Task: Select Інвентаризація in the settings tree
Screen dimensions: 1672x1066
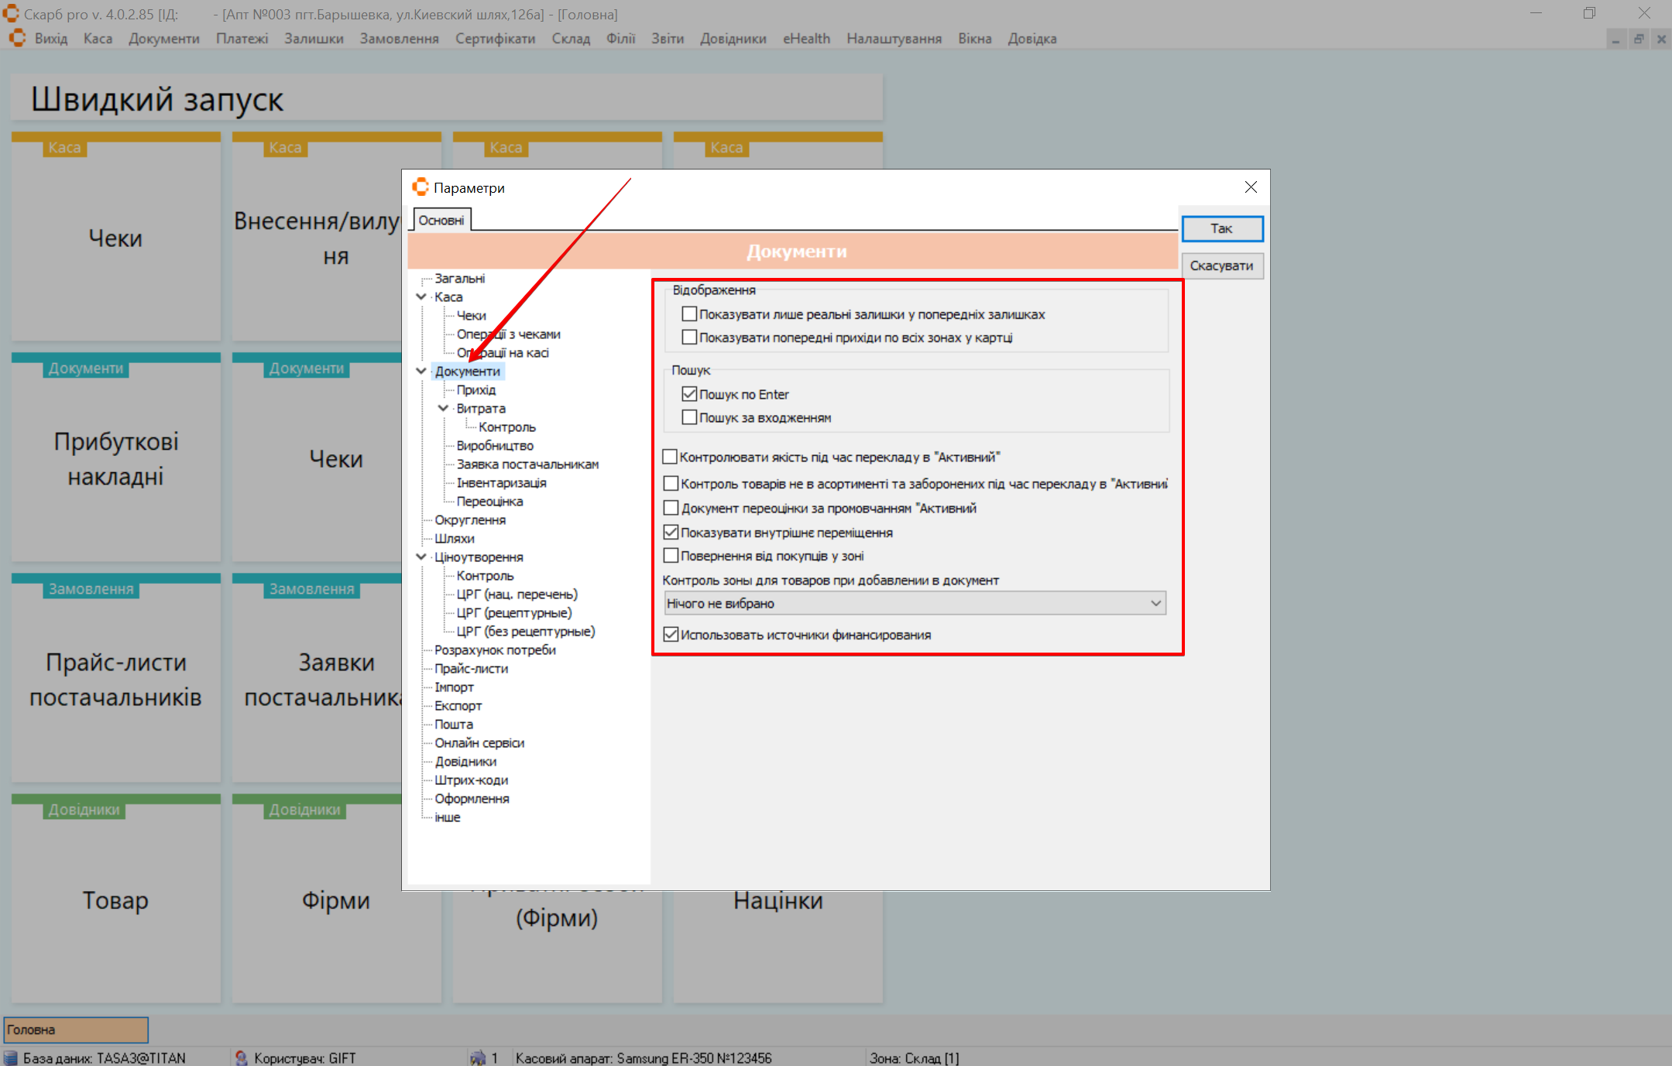Action: [501, 482]
